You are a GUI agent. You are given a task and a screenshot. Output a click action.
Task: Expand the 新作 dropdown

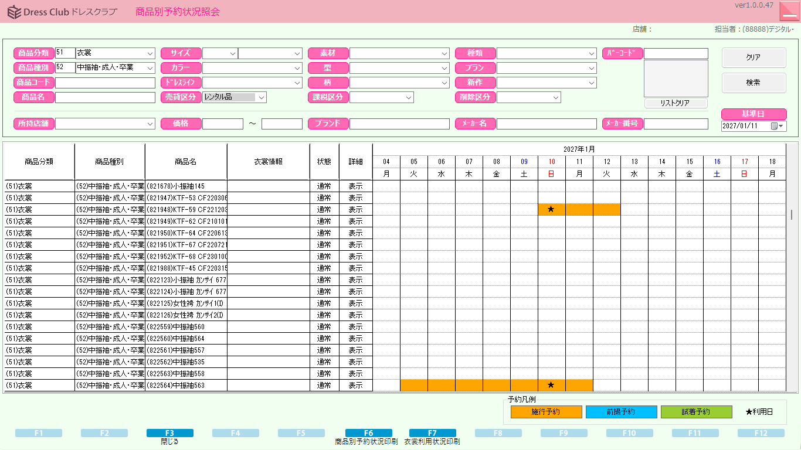pyautogui.click(x=592, y=83)
